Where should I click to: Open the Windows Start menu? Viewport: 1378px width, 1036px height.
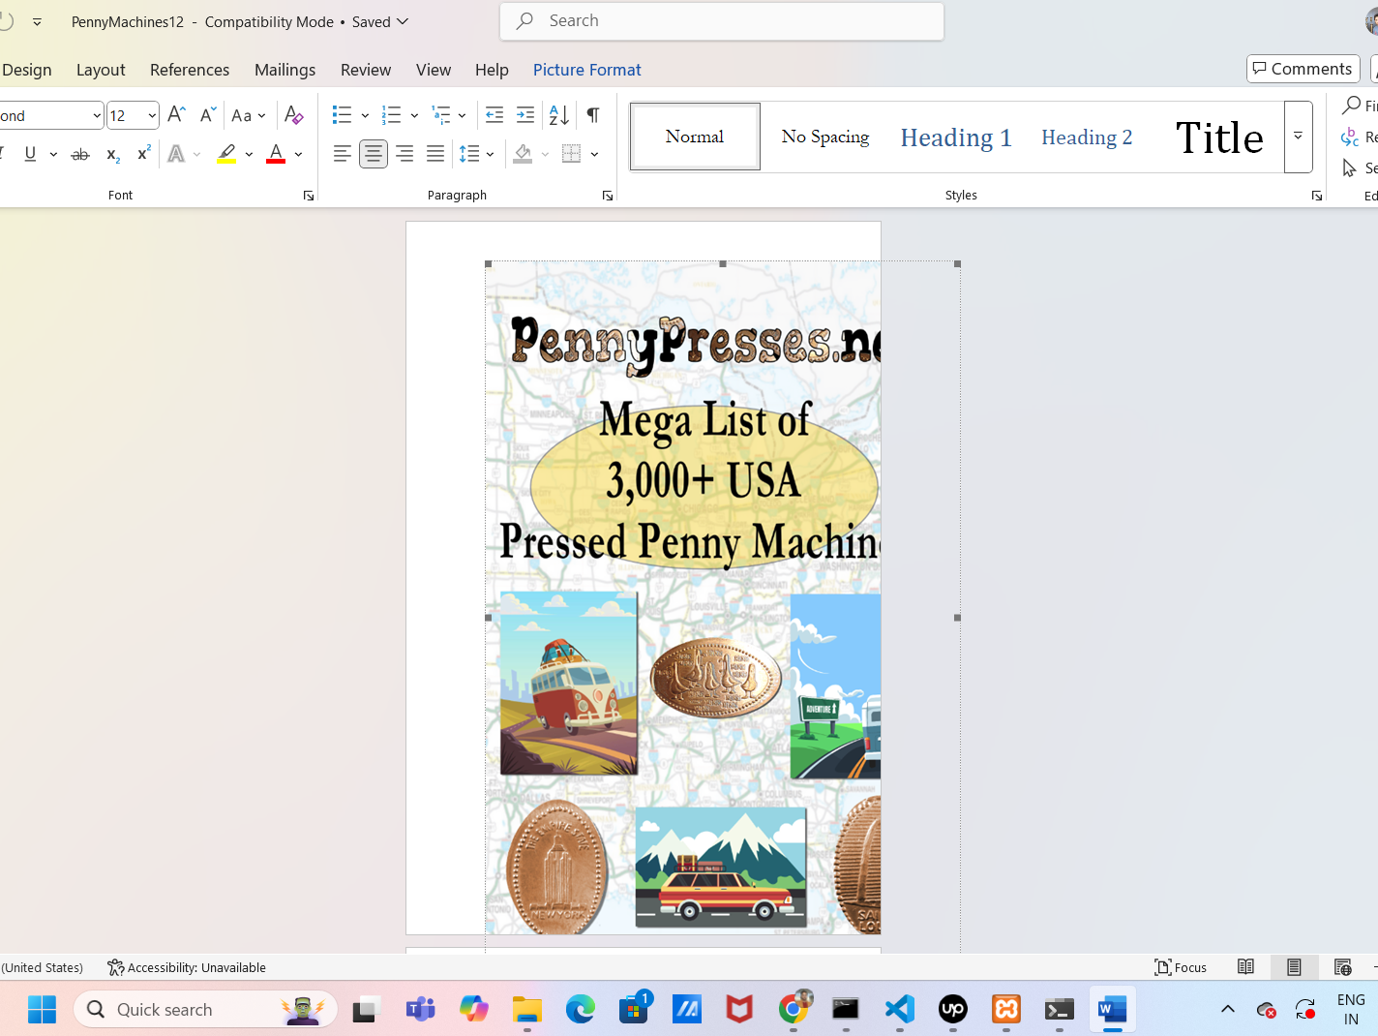pyautogui.click(x=42, y=1010)
